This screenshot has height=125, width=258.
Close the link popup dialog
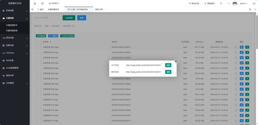[176, 61]
